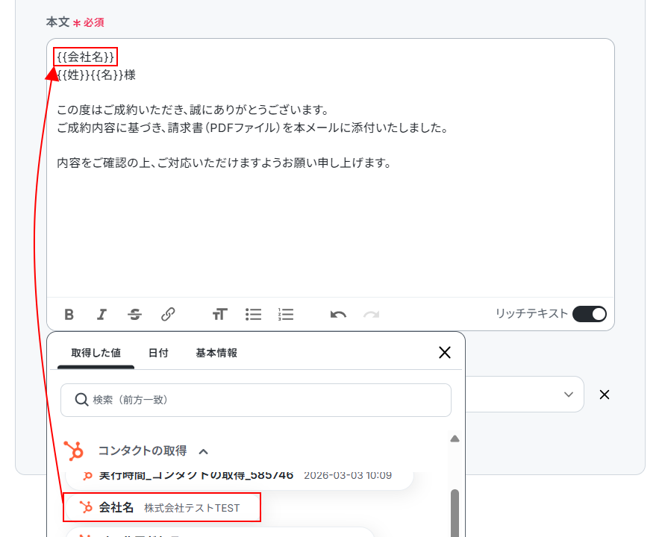
Task: Insert a numbered list
Action: 287,314
